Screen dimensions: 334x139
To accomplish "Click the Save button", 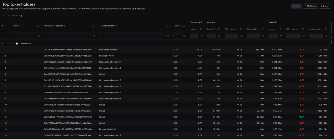I will [x=296, y=6].
